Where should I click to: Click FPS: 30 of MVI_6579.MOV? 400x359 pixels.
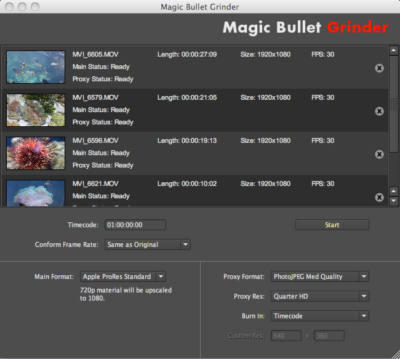pos(322,97)
